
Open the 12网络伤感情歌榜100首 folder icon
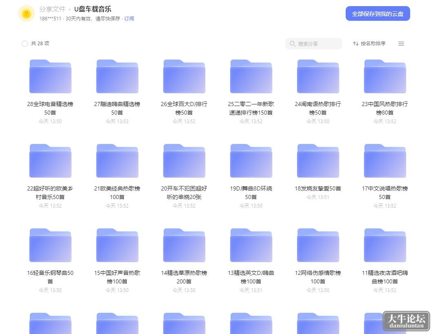pyautogui.click(x=318, y=245)
